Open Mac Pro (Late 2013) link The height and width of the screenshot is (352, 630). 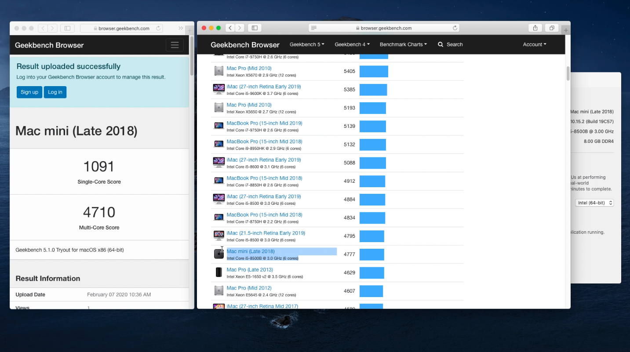(x=250, y=270)
